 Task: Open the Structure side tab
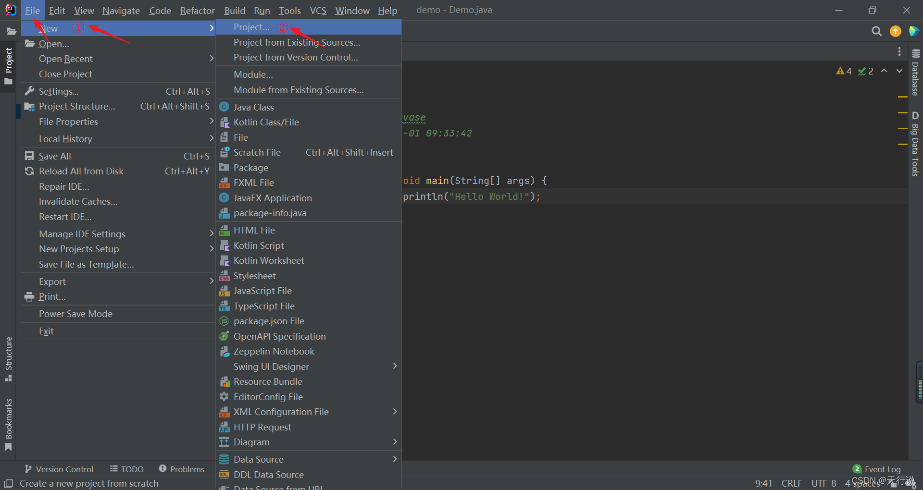(x=8, y=359)
